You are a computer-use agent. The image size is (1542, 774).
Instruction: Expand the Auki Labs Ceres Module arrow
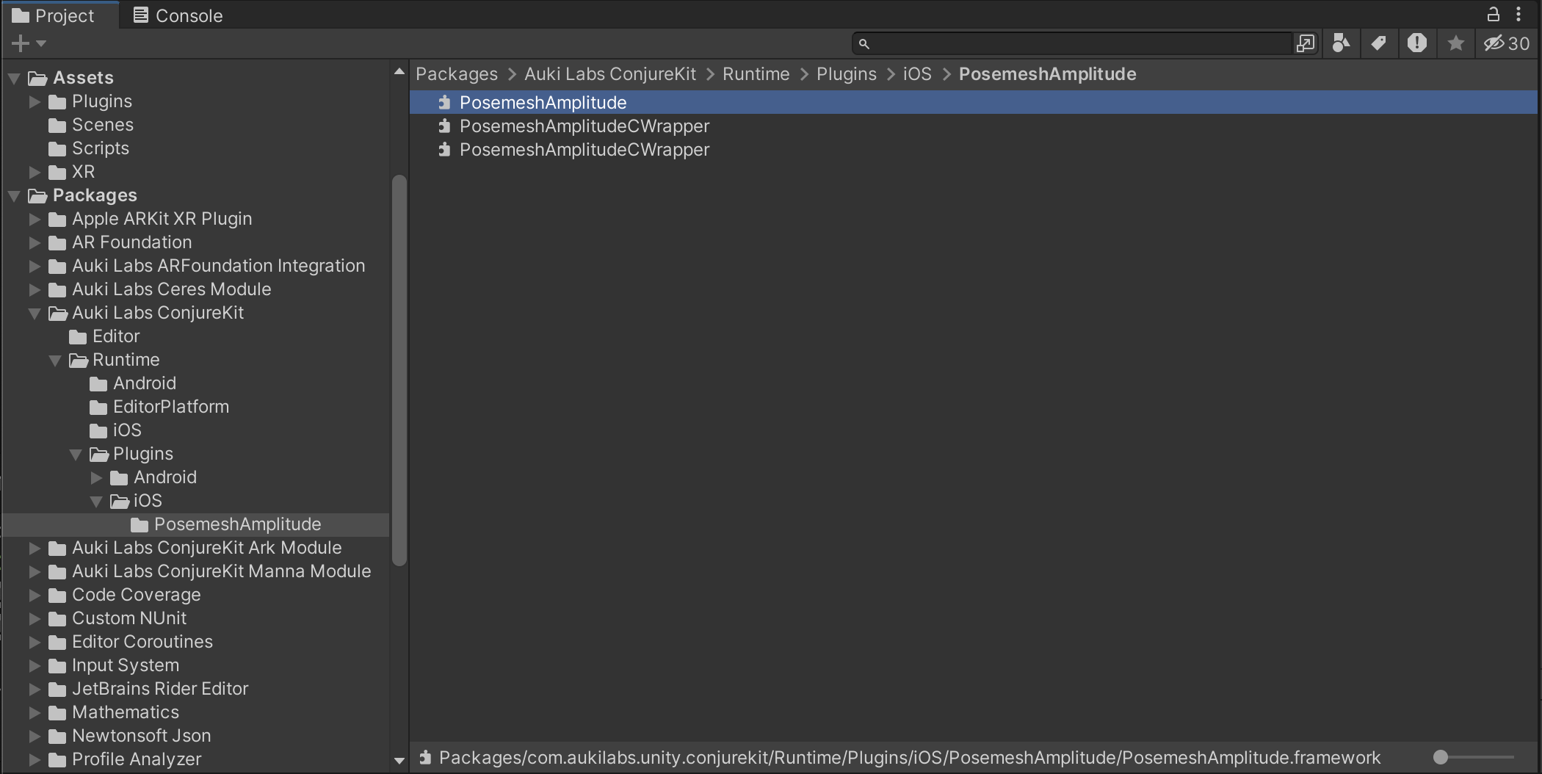coord(35,290)
